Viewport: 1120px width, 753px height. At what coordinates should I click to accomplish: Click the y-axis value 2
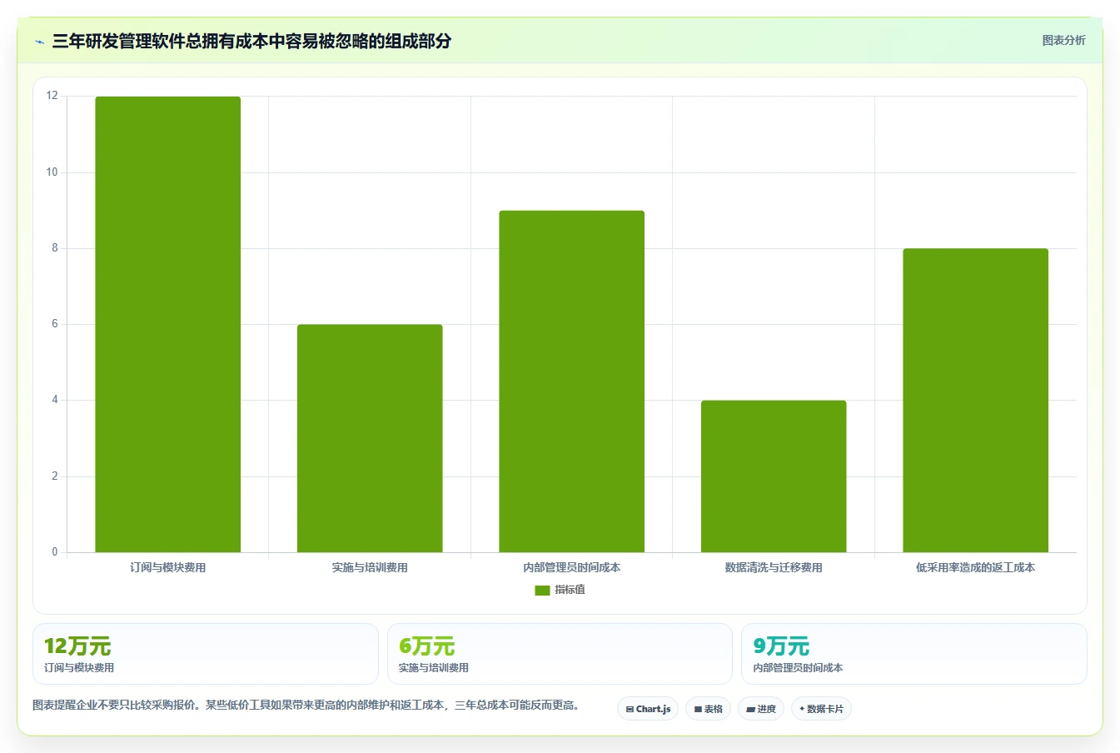click(55, 476)
